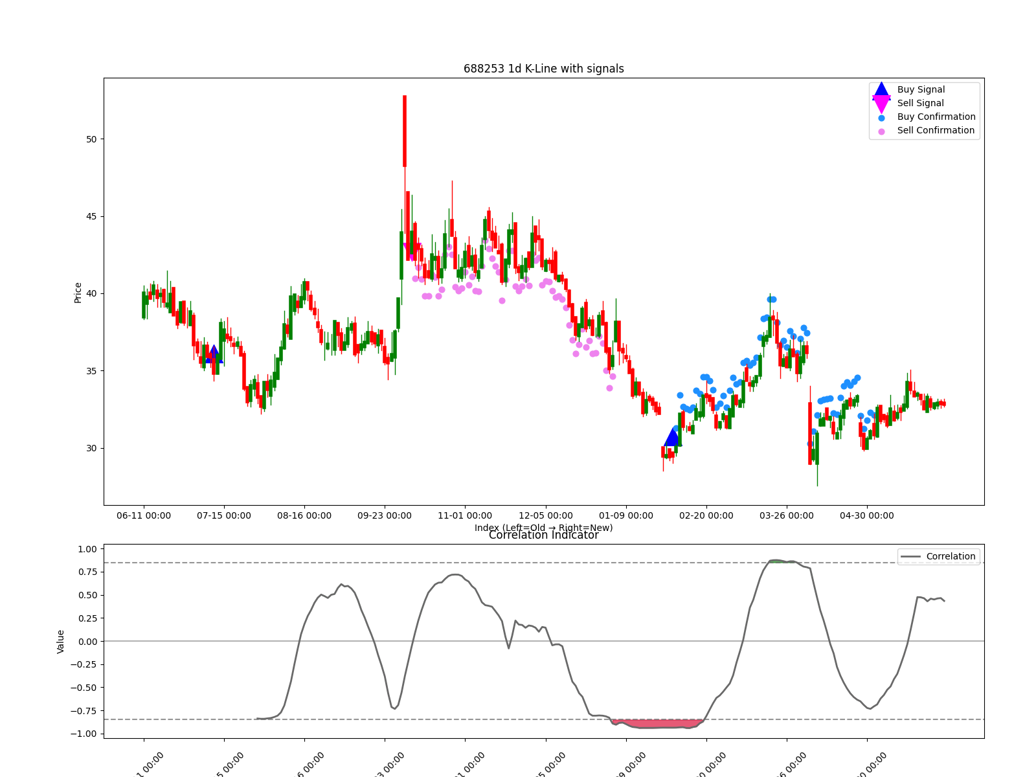This screenshot has width=1036, height=777.
Task: Click the 'Correlation Indicator' subplot title
Action: click(543, 535)
